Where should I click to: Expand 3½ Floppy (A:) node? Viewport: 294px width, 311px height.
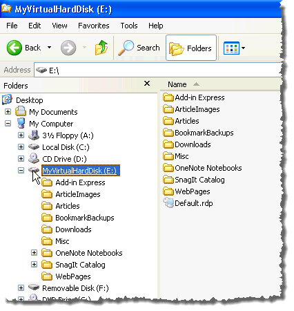[21, 135]
